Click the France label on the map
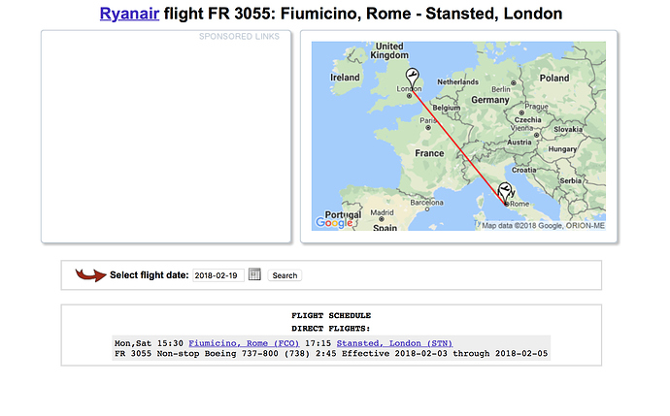Screen dimensions: 670x416 [428, 153]
